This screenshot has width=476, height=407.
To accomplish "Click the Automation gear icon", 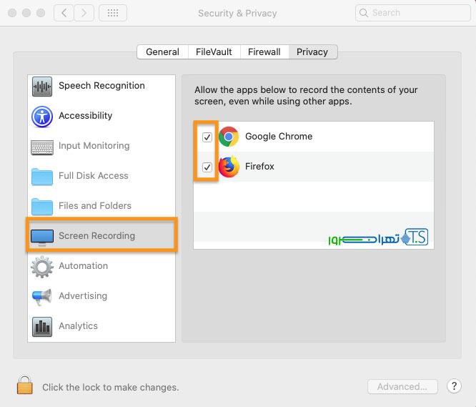I will [42, 267].
